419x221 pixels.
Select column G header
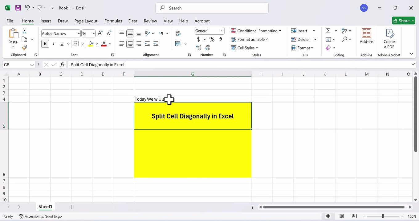pyautogui.click(x=193, y=74)
